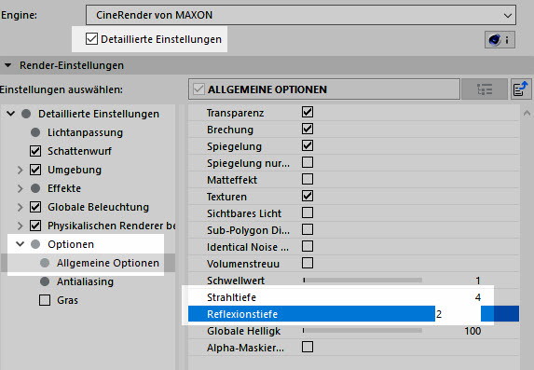Viewport: 534px width, 370px height.
Task: Disable the Transparenz checkbox
Action: pyautogui.click(x=308, y=112)
